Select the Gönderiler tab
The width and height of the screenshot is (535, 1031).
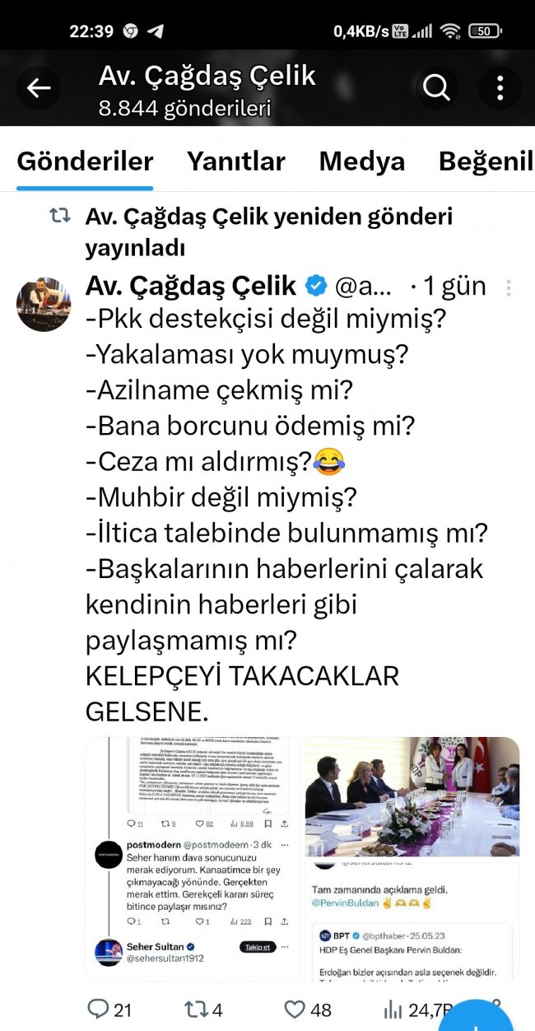(x=85, y=161)
